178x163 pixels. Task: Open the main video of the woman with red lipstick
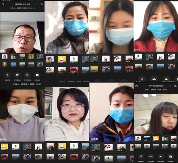(67, 114)
